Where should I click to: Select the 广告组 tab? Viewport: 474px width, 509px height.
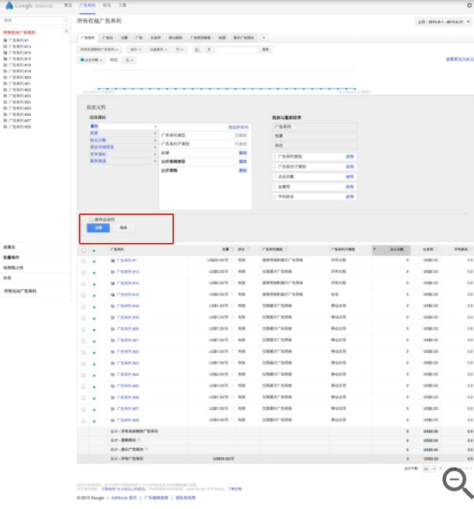[107, 37]
